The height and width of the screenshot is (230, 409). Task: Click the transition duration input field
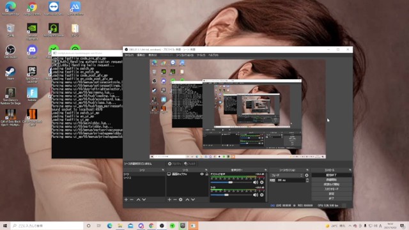click(x=290, y=180)
